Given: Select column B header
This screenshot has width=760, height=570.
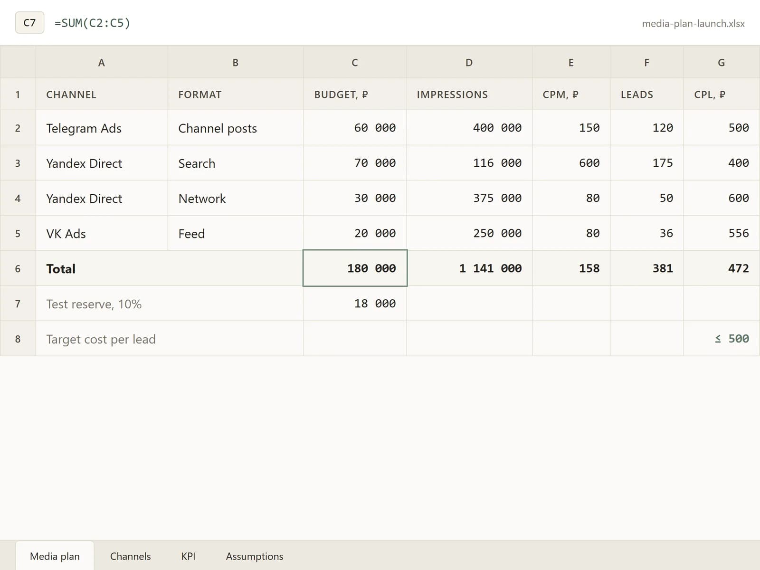Looking at the screenshot, I should (x=236, y=62).
